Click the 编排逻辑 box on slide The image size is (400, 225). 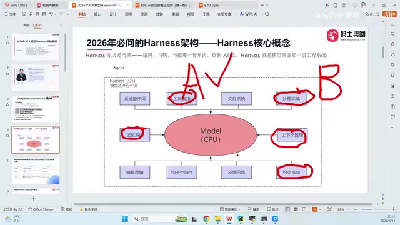pos(135,172)
